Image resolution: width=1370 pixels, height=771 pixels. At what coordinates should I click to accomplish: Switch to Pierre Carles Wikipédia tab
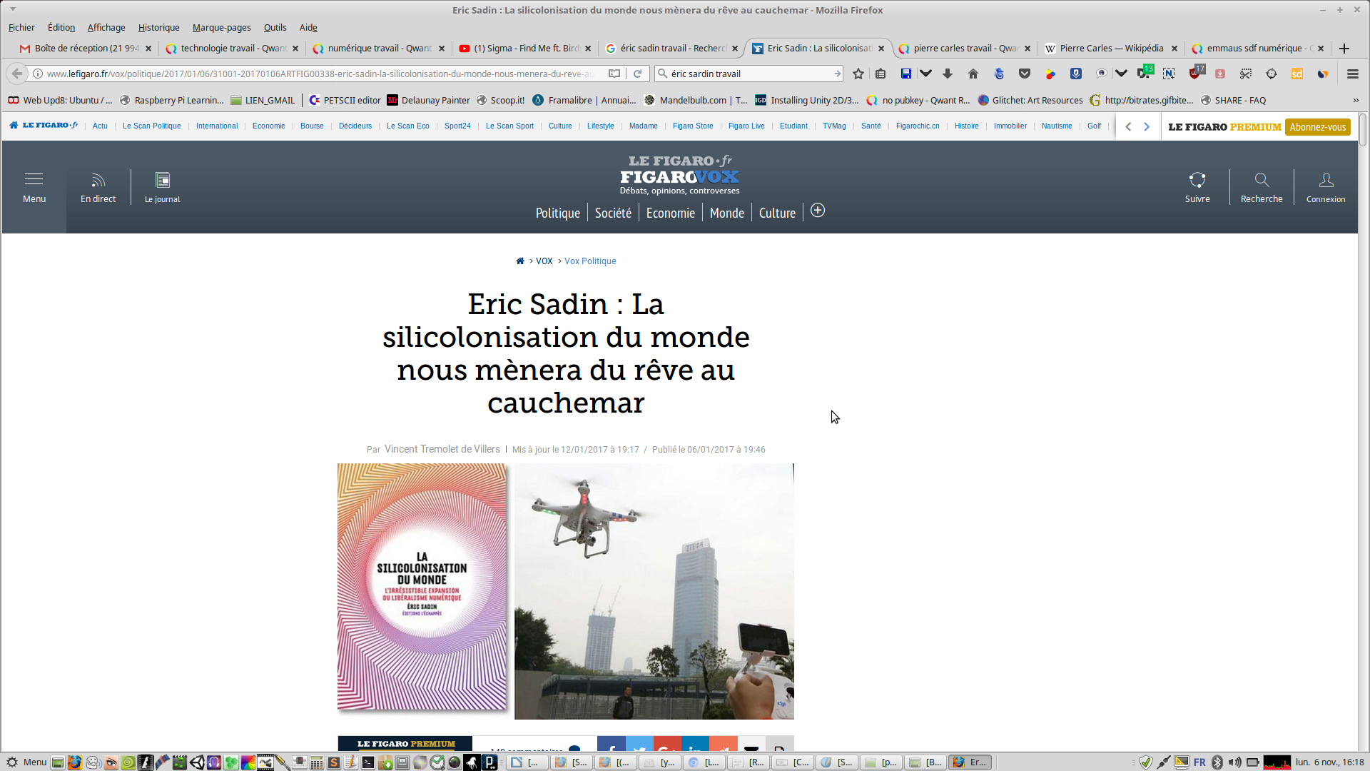(x=1110, y=48)
